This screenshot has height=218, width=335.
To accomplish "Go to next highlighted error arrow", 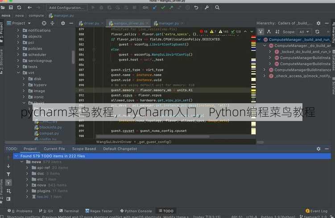I will tap(252, 32).
